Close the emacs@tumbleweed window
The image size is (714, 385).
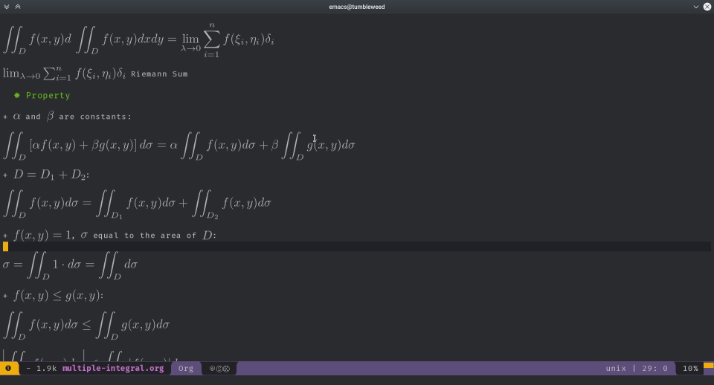coord(707,7)
